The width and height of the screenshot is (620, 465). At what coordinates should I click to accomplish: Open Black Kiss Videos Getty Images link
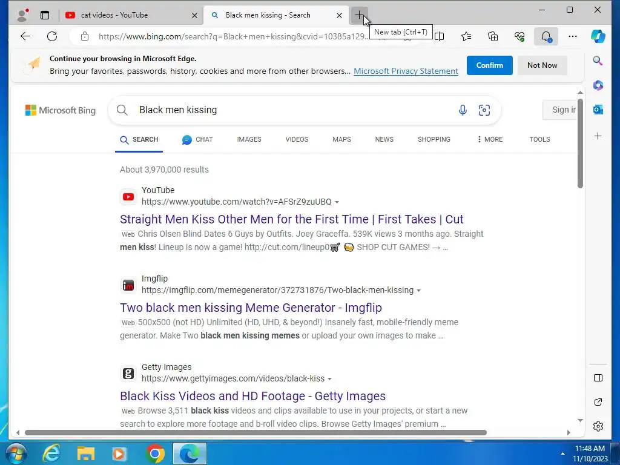pos(252,396)
